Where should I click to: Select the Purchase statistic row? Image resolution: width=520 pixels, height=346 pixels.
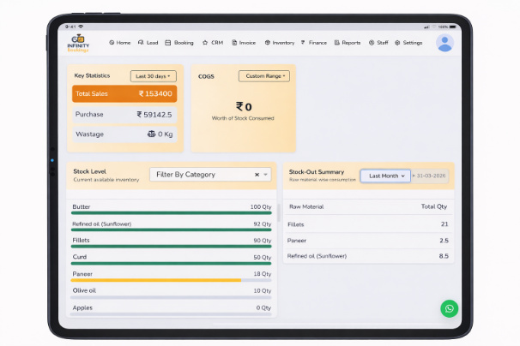tap(124, 115)
